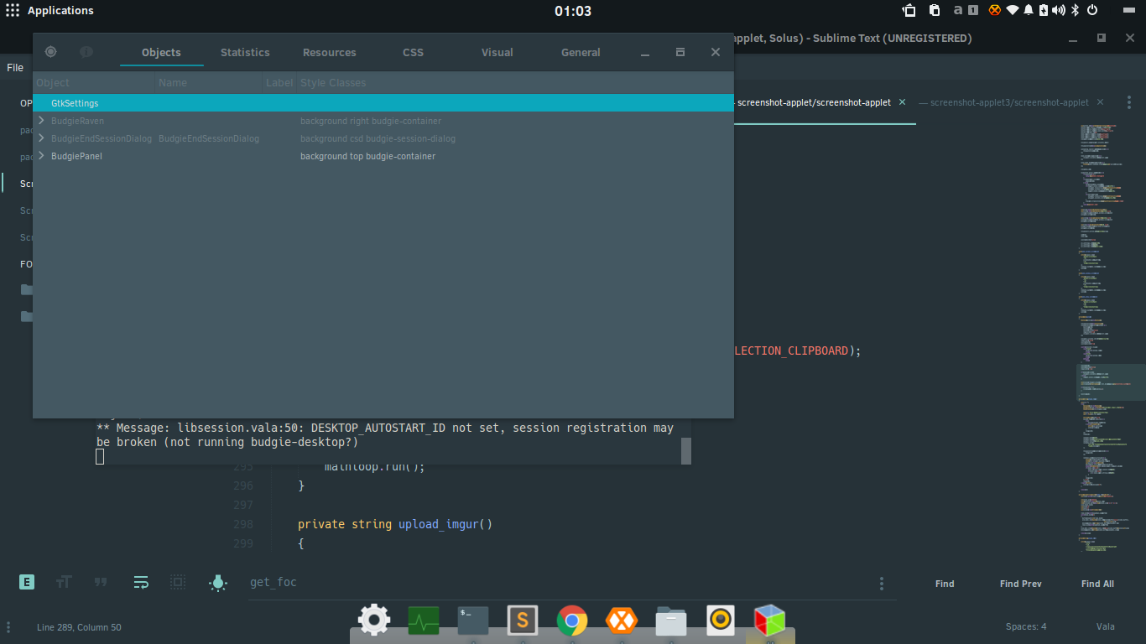Toggle whole word matching option
1146x644 pixels.
coord(101,582)
